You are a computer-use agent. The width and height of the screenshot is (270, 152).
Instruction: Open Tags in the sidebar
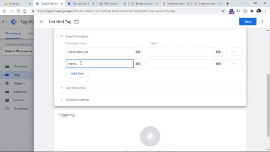click(17, 75)
